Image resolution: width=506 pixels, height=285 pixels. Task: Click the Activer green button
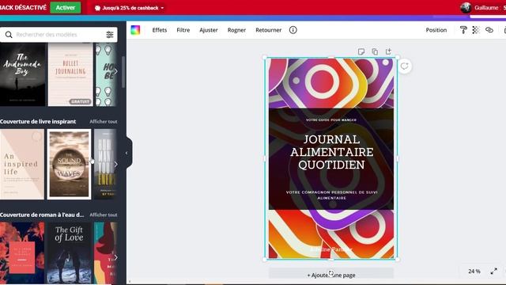pos(65,7)
